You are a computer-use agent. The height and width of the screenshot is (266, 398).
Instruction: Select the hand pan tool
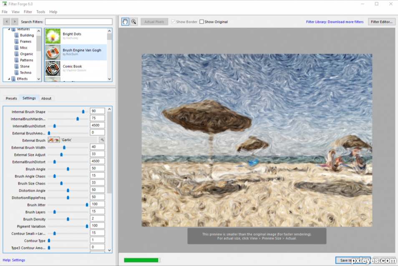pyautogui.click(x=125, y=22)
